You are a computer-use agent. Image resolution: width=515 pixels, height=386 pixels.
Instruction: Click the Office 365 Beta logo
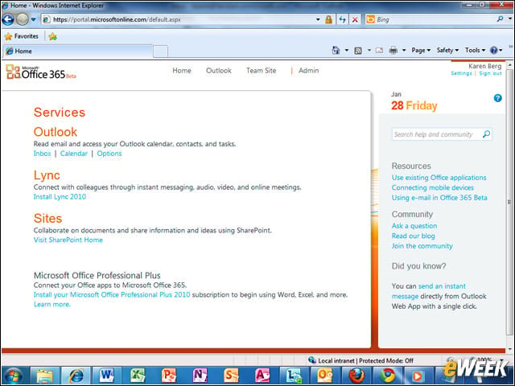point(41,72)
